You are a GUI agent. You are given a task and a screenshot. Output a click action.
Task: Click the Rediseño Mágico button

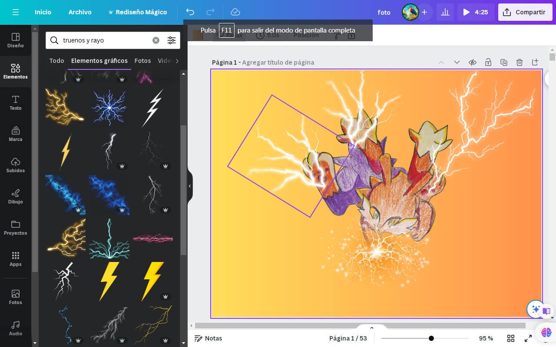tap(137, 12)
